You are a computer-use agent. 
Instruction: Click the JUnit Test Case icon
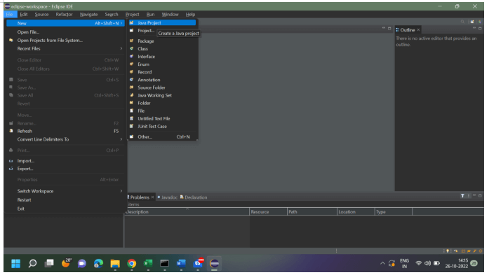pyautogui.click(x=132, y=126)
